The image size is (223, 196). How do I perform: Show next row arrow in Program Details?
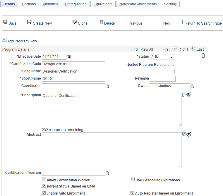click(x=193, y=49)
